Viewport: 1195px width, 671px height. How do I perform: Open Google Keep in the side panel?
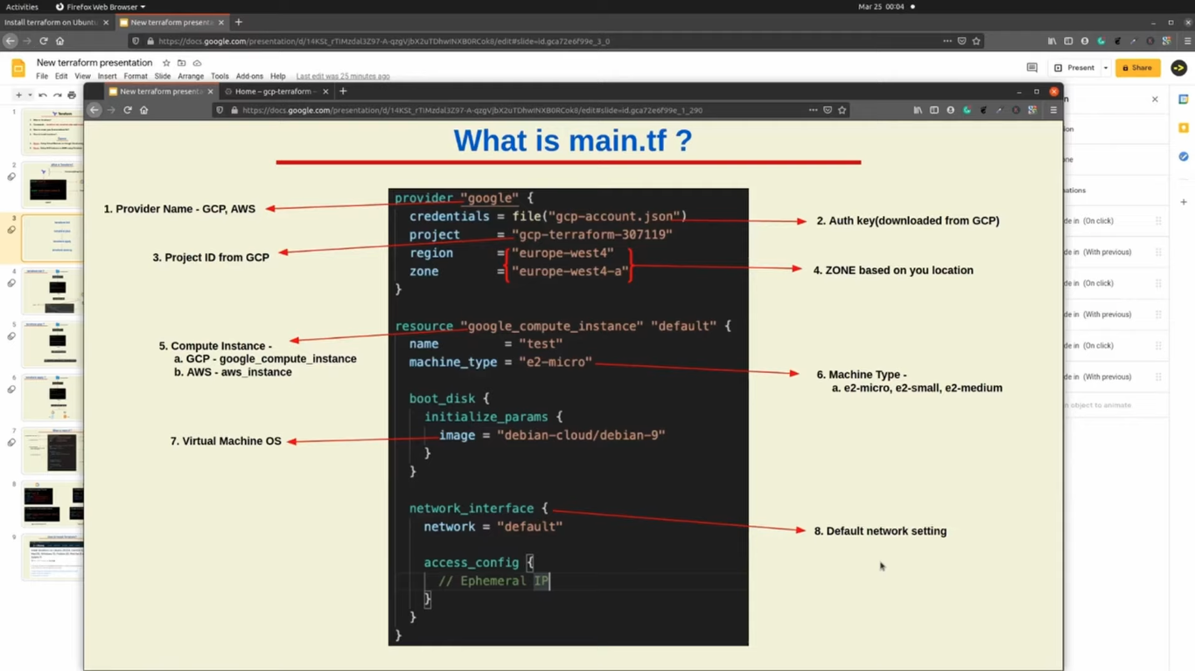pyautogui.click(x=1184, y=128)
